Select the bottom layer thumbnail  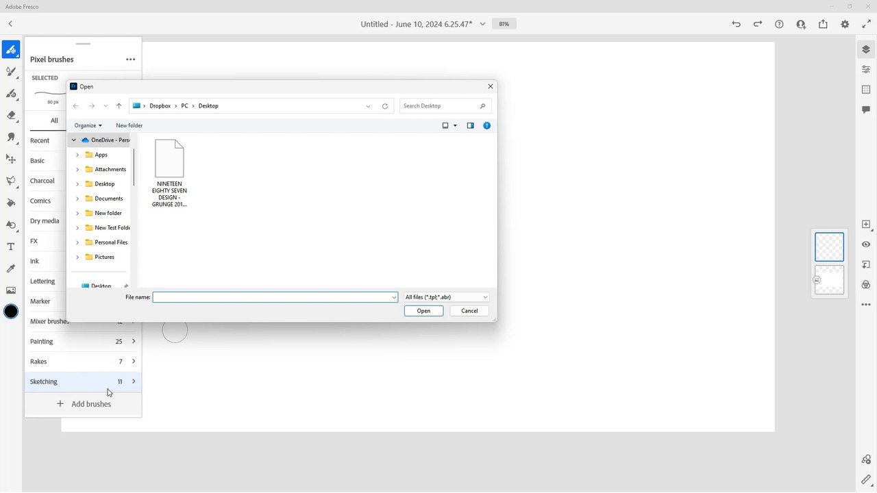coord(829,280)
